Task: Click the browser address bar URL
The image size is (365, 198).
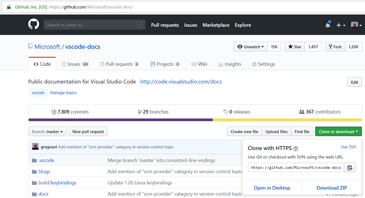Action: (91, 7)
